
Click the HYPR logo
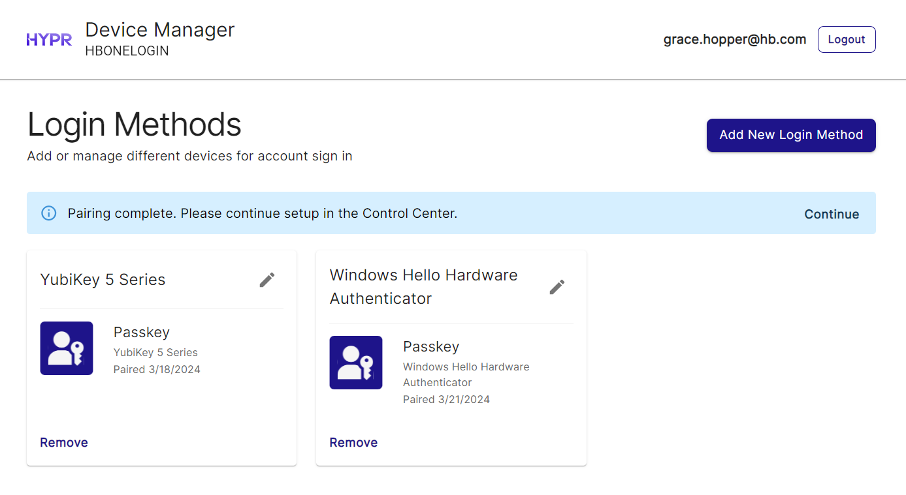(49, 40)
